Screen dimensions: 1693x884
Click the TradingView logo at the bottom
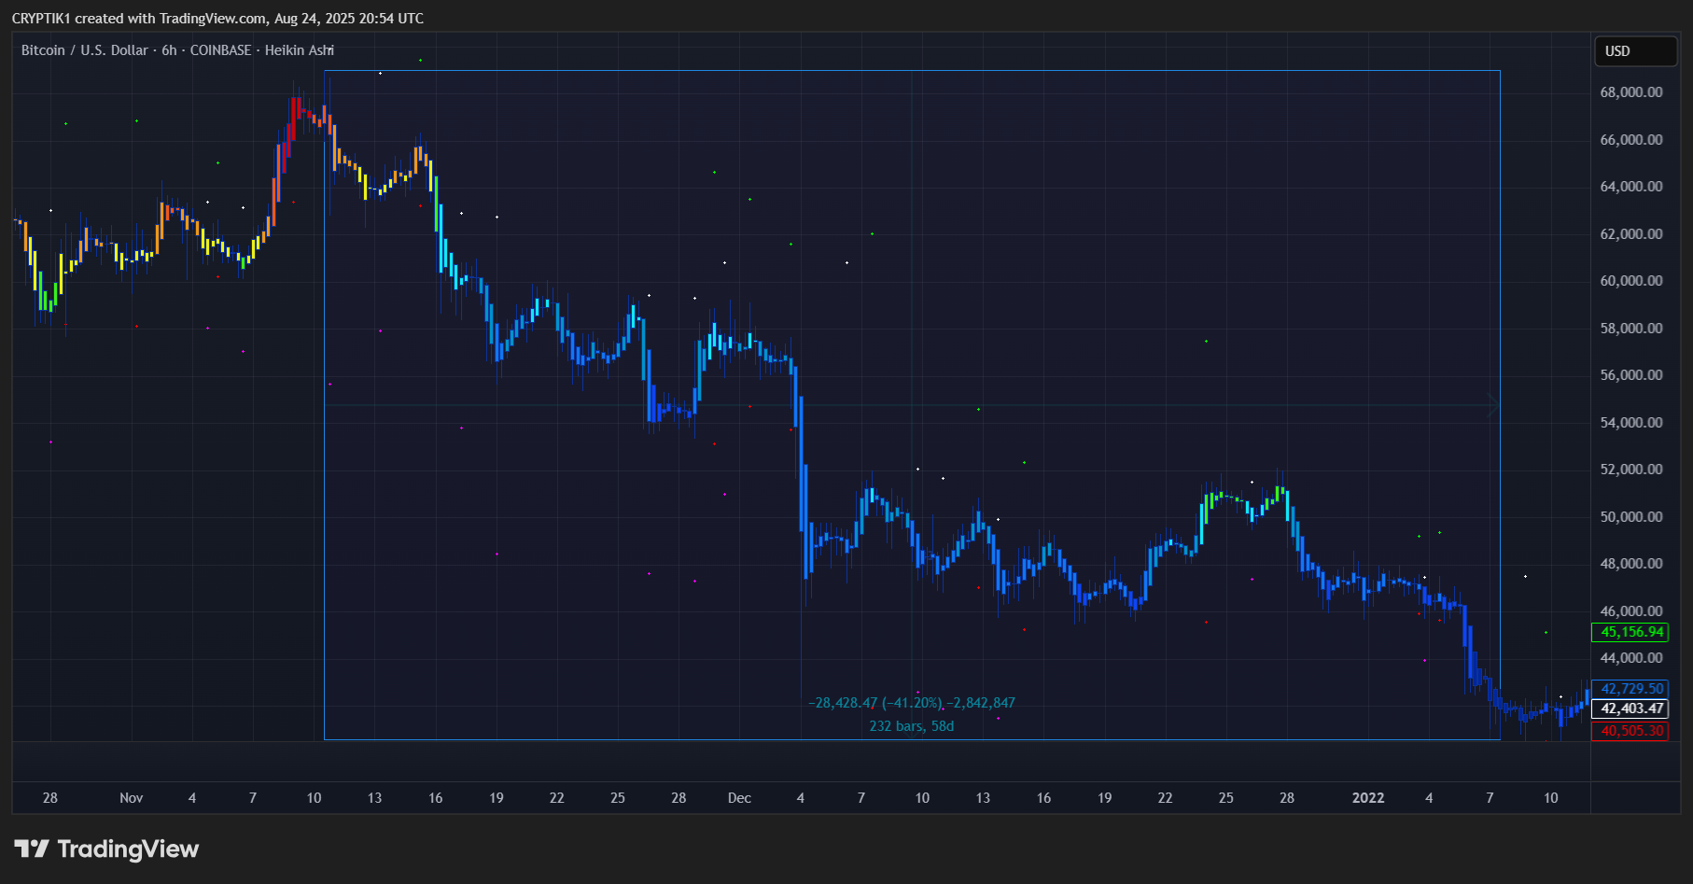106,849
